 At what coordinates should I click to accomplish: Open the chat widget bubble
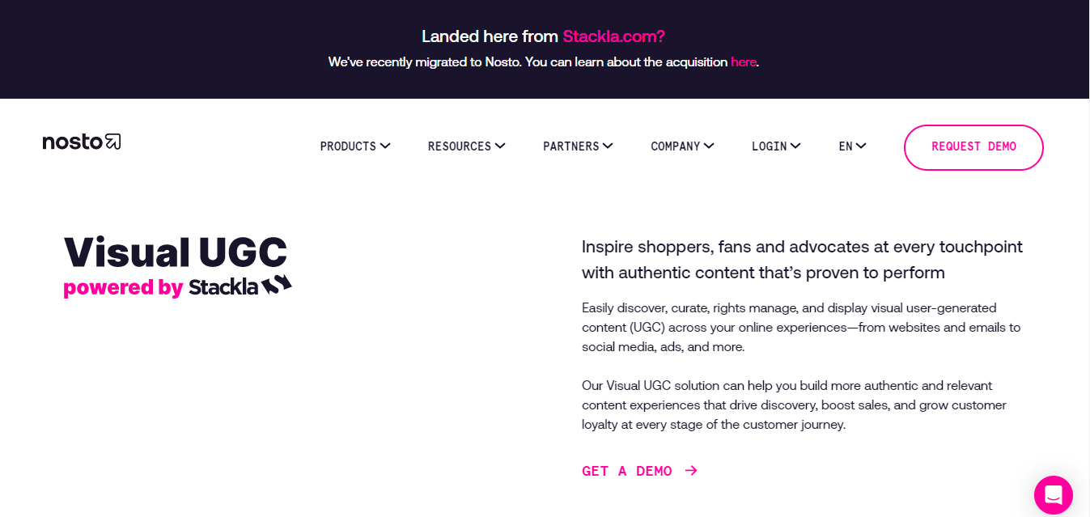tap(1053, 494)
